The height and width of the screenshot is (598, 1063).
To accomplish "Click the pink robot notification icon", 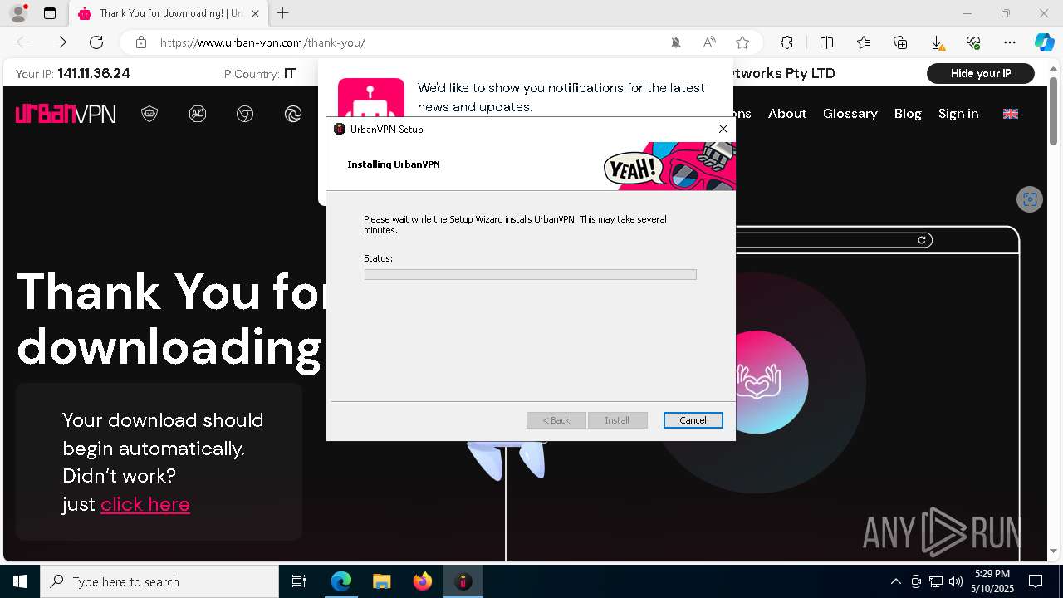I will tap(371, 98).
